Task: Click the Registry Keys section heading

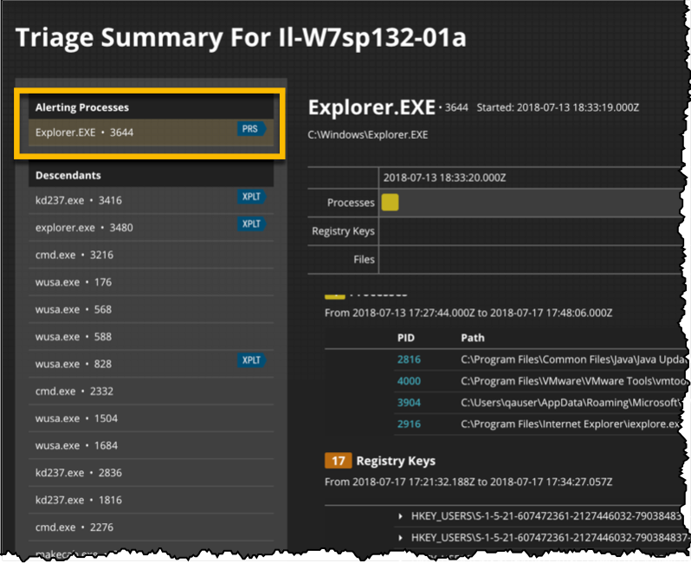Action: click(396, 461)
